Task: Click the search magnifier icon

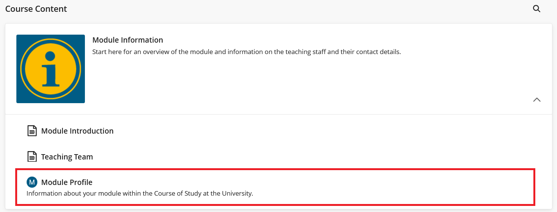Action: (536, 9)
